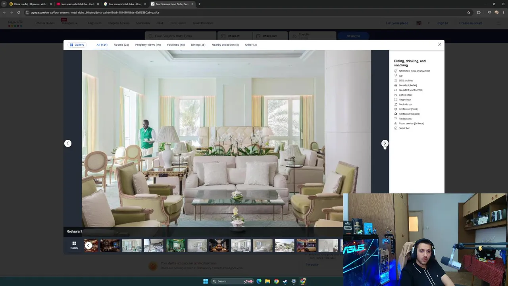Viewport: 508px width, 286px height.
Task: Switch to the Facilities (48) tab
Action: point(176,45)
